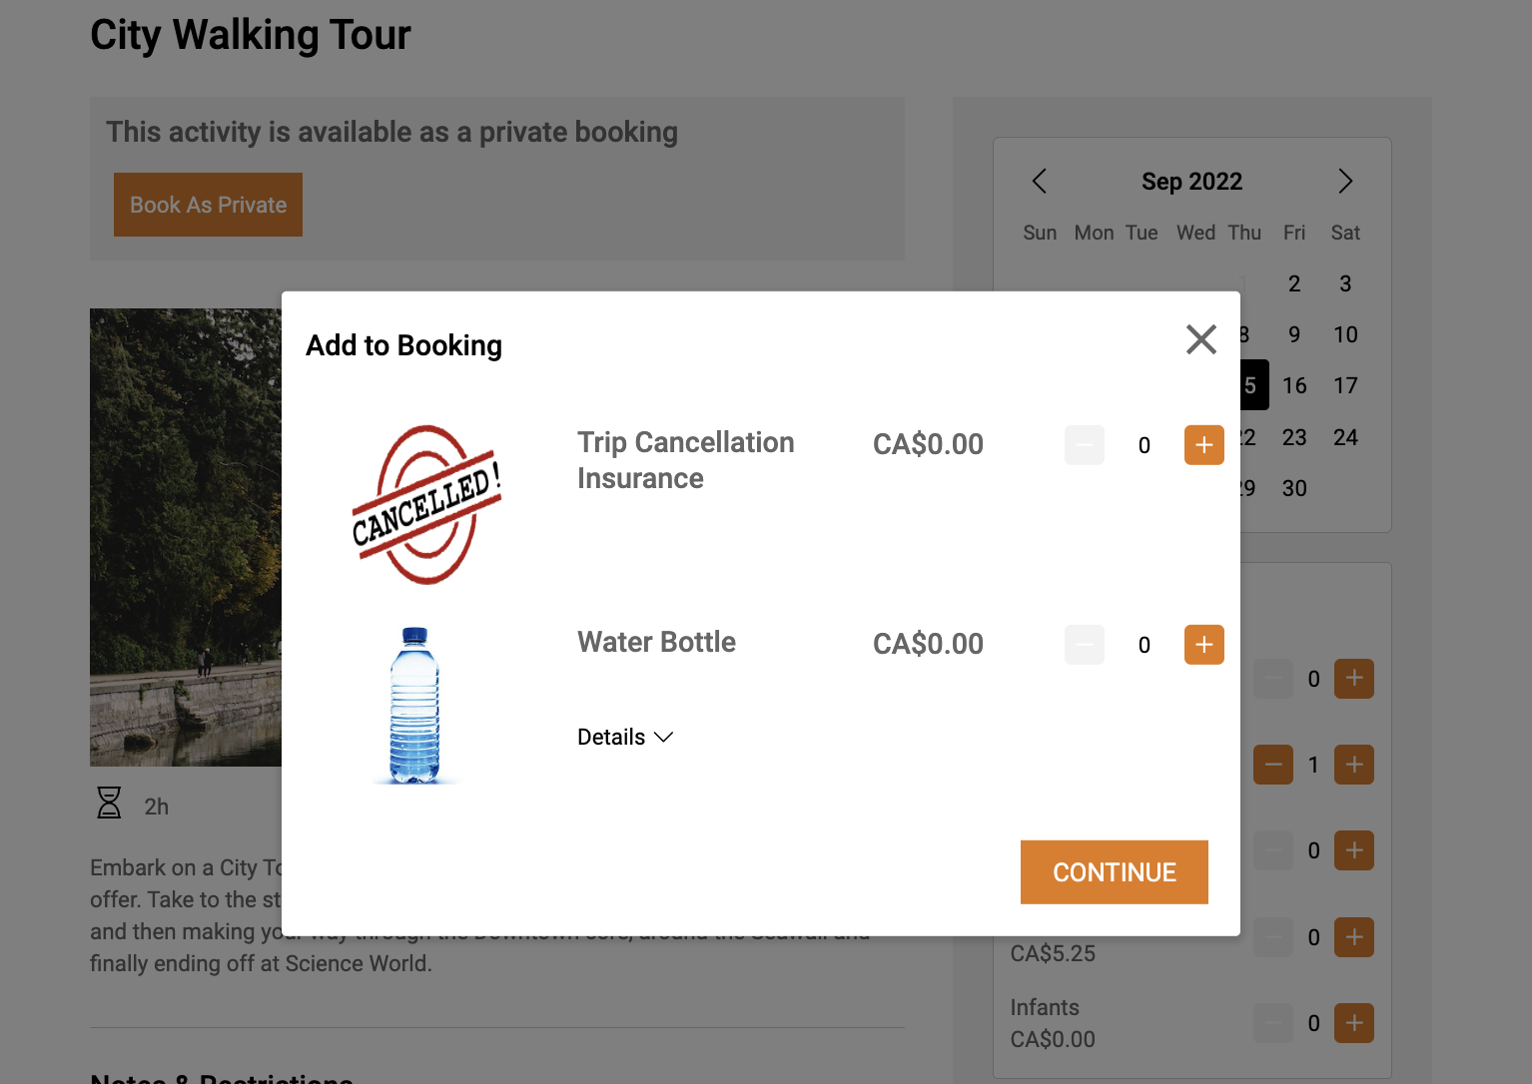Select the highlighted date in the calendar
This screenshot has width=1532, height=1084.
pos(1252,384)
